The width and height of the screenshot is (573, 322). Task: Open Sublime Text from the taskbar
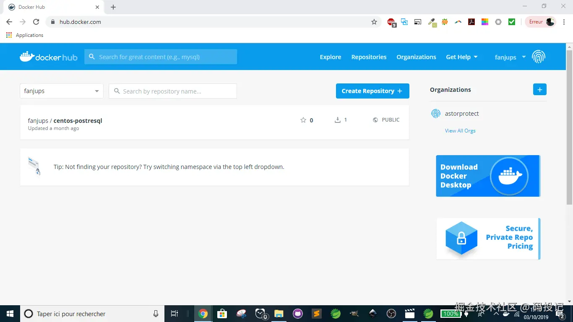pos(317,314)
